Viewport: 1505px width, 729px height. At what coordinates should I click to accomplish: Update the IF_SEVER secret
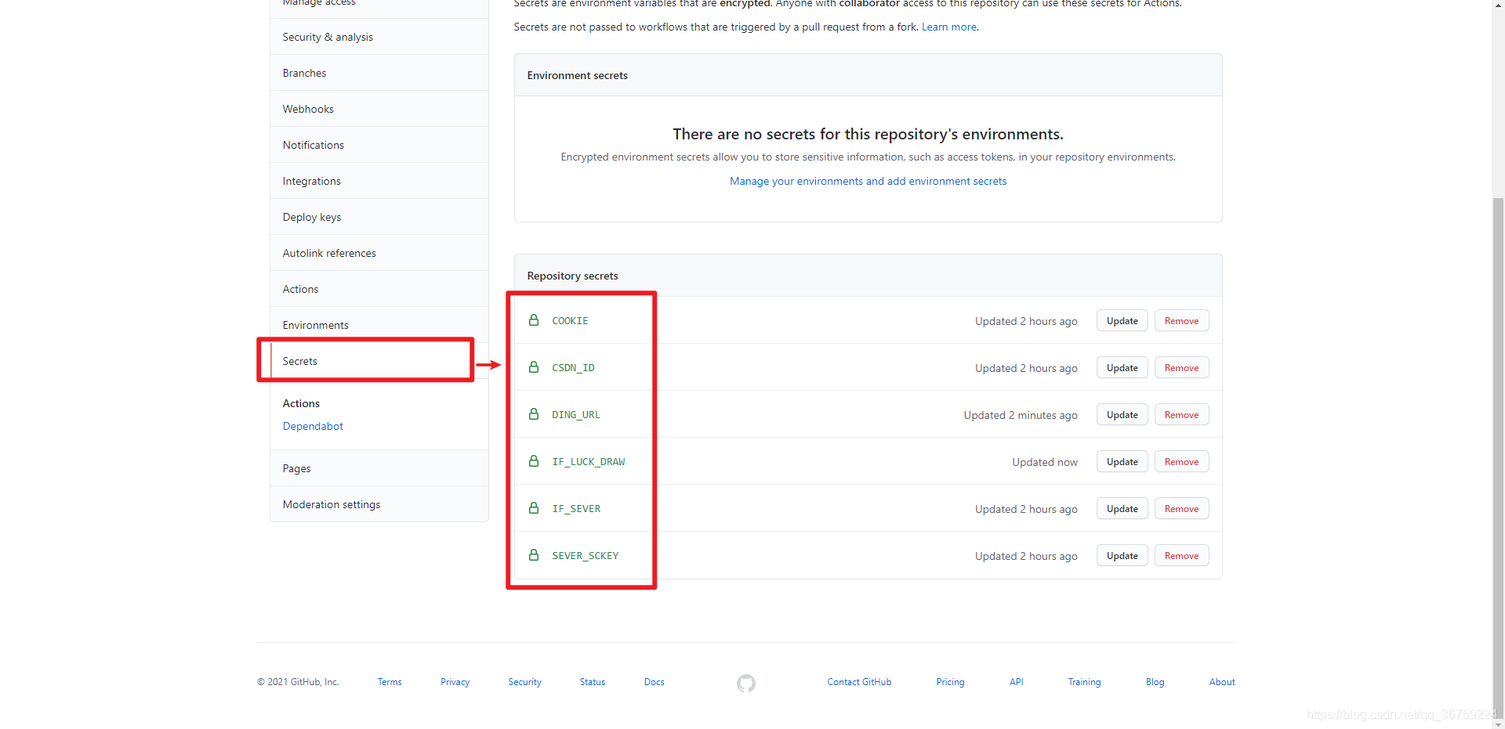[1122, 509]
